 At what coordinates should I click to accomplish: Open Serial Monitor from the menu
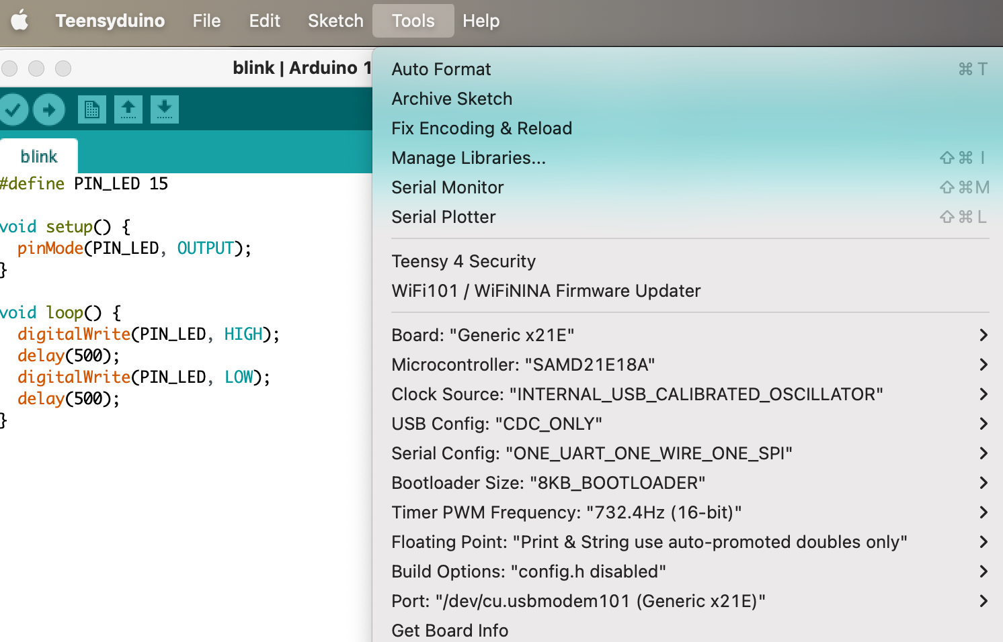click(x=448, y=187)
